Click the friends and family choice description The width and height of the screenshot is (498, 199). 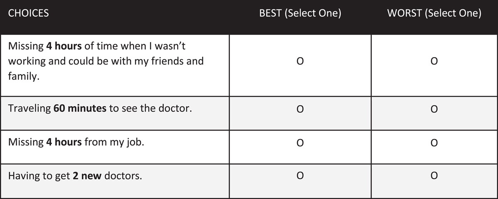pyautogui.click(x=106, y=61)
